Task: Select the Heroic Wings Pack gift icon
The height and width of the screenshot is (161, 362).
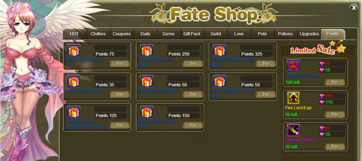Action: [74, 81]
